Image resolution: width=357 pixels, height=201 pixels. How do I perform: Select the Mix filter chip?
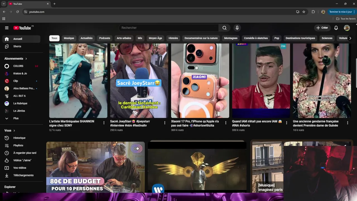(140, 38)
